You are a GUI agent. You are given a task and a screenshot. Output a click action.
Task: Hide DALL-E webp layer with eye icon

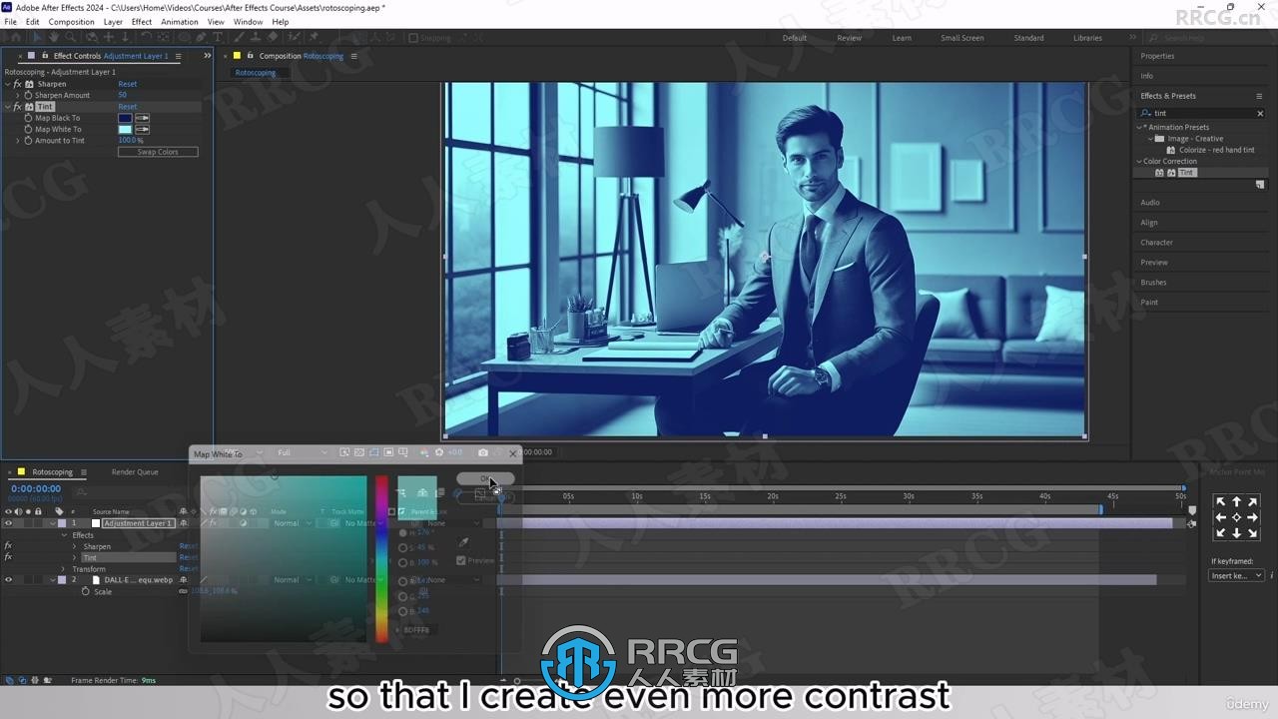pyautogui.click(x=8, y=579)
